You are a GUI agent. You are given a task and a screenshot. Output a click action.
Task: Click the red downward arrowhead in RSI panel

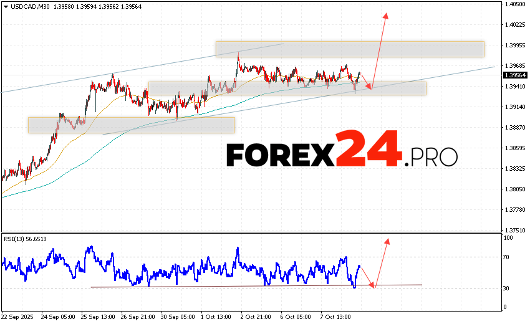[x=373, y=285]
